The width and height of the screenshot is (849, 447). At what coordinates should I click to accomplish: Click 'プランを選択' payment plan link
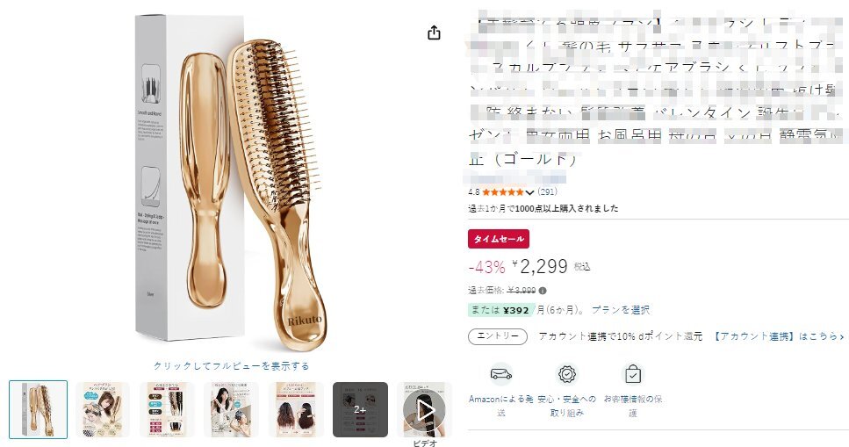[621, 310]
